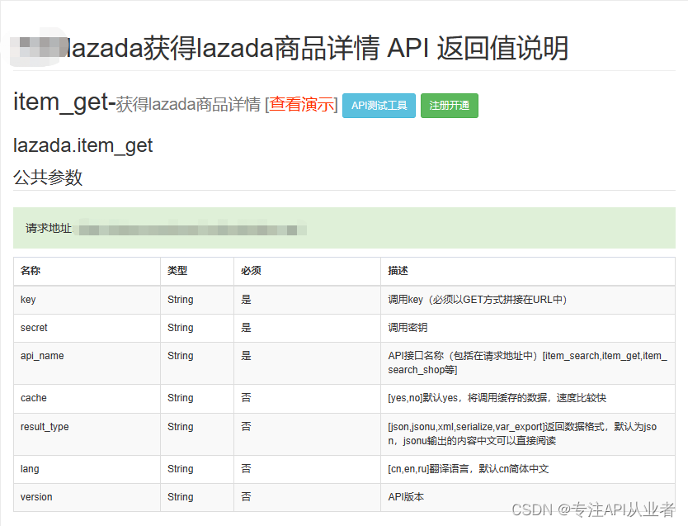Click the 公共参数 section heading
Image resolution: width=688 pixels, height=526 pixels.
click(40, 178)
